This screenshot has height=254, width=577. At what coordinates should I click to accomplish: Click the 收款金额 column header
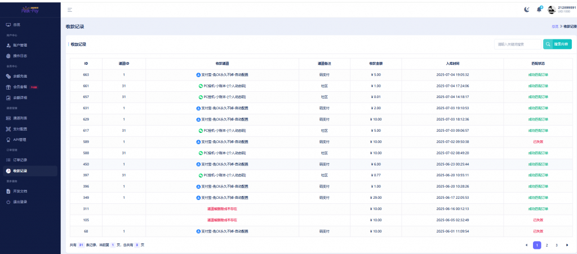pos(376,64)
